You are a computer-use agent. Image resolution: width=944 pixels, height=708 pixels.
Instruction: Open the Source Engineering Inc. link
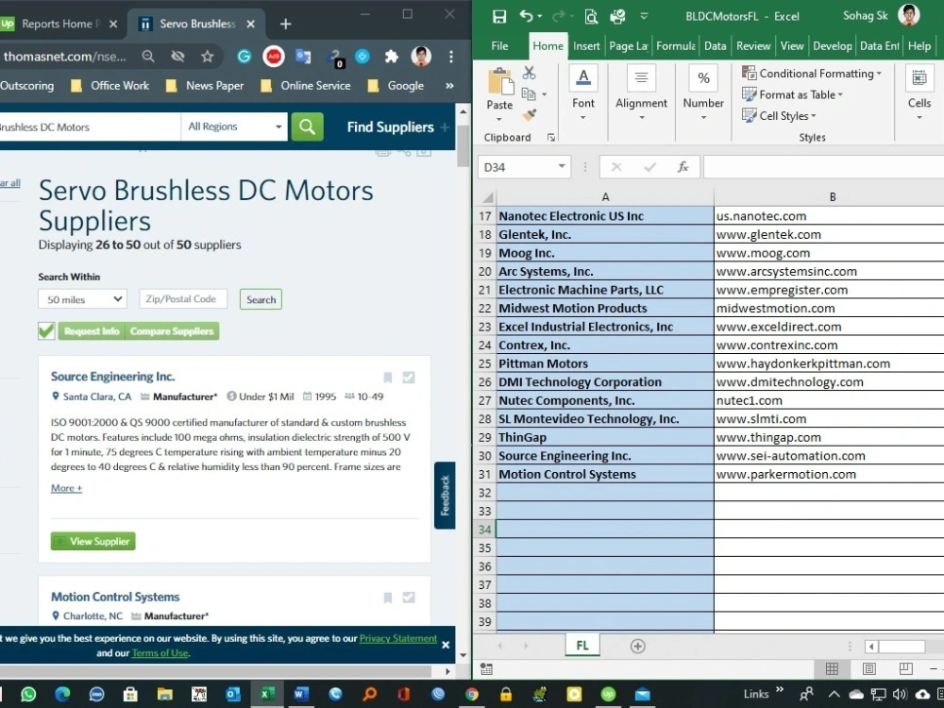tap(112, 377)
